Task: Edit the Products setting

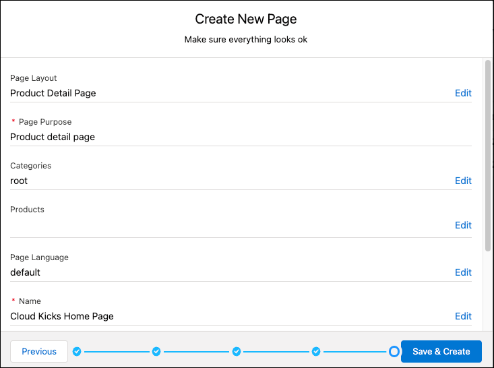Action: click(x=463, y=225)
